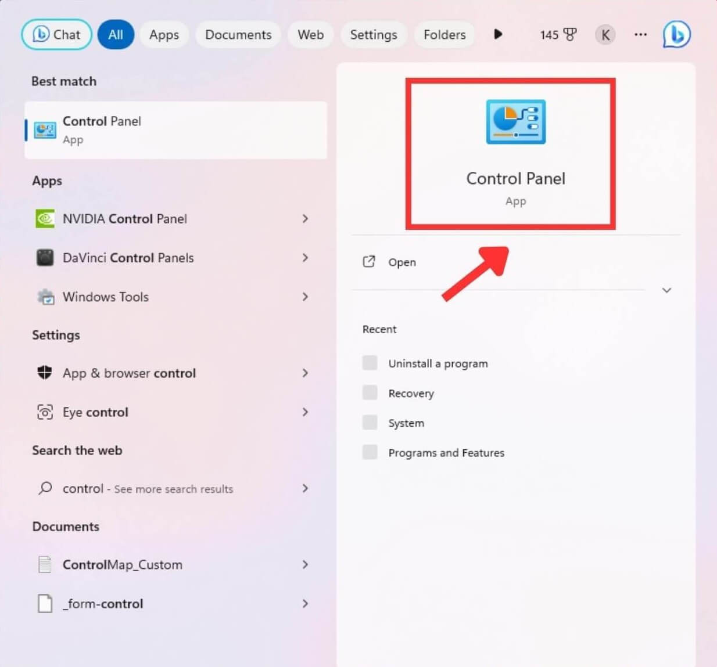This screenshot has width=717, height=667.
Task: Open recent item Programs and Features
Action: click(x=446, y=453)
